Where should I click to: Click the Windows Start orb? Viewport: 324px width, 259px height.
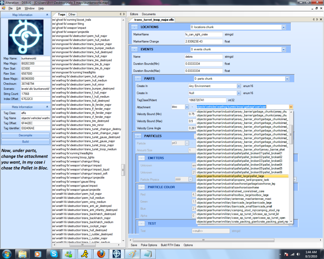click(7, 254)
